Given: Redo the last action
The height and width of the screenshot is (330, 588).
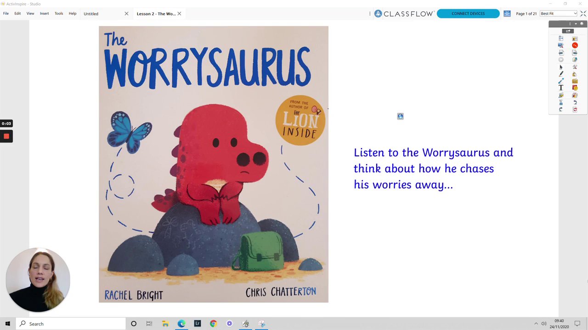Looking at the screenshot, I should (561, 110).
